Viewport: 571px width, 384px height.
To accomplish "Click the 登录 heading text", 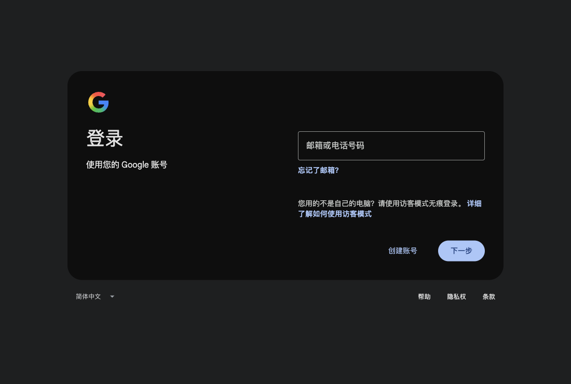I will [105, 139].
